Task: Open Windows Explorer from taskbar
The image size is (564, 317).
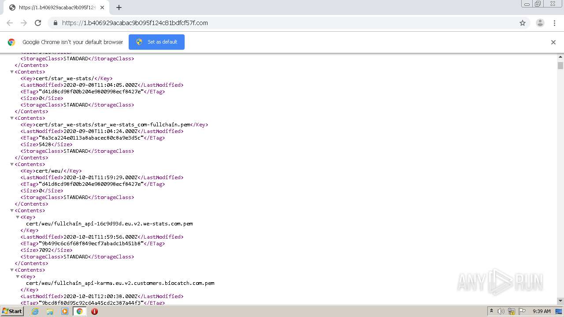Action: point(50,311)
